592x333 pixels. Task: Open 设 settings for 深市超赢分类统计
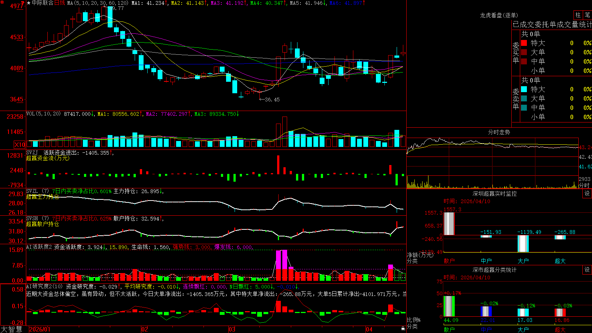[587, 270]
